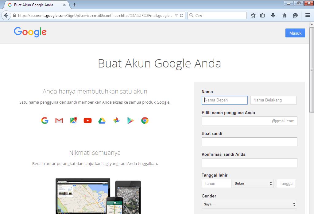Screen dimensions: 314x214
Task: Click the search magnifier icon
Action: click(191, 15)
